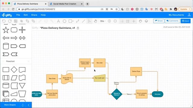Collapse the shape library sidebar arrow

point(29,105)
